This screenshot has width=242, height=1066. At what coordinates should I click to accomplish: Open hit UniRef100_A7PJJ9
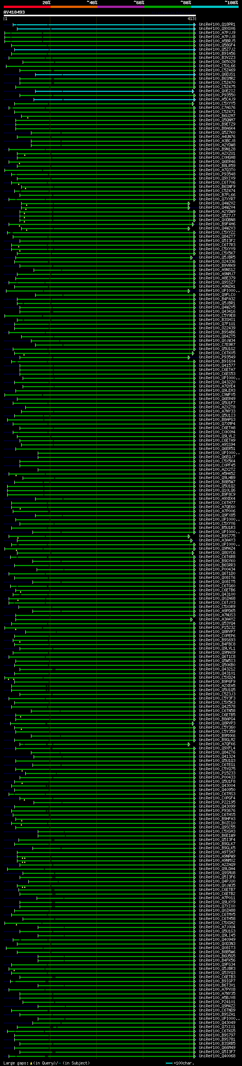(x=217, y=33)
